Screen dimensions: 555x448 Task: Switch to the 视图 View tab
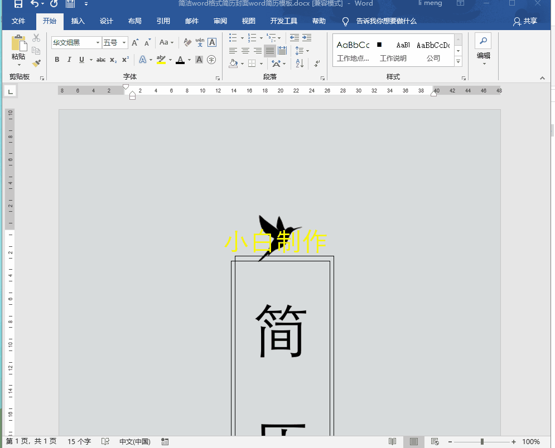(248, 21)
